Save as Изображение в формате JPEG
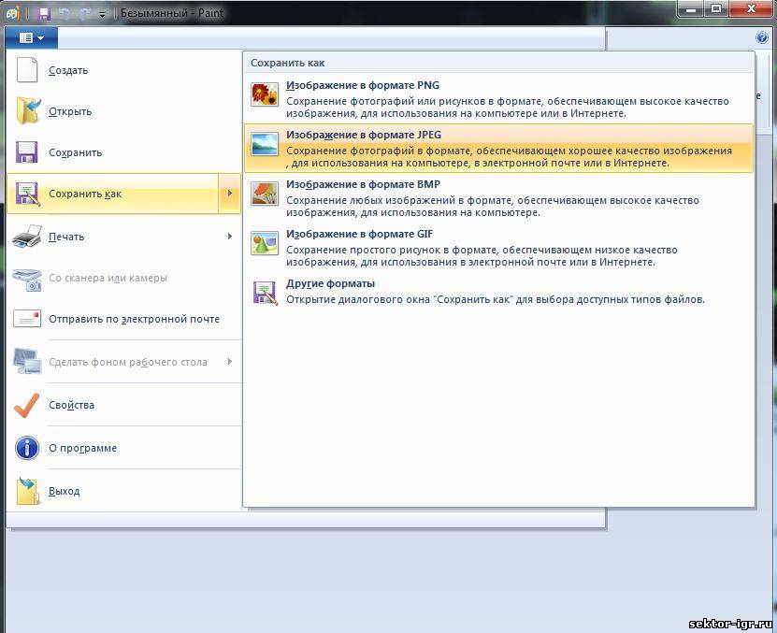The width and height of the screenshot is (777, 633). (499, 149)
